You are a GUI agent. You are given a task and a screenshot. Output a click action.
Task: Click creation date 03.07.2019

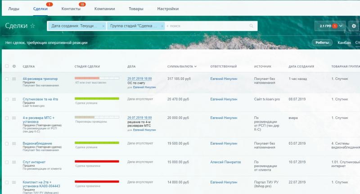[297, 143]
